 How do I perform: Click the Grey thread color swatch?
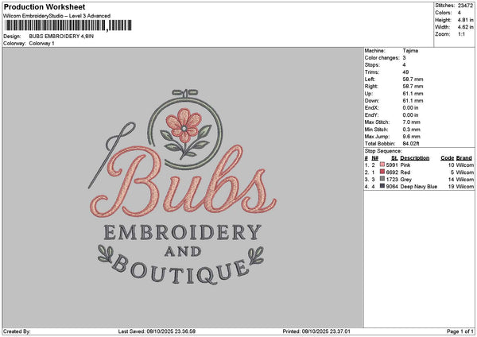click(x=382, y=179)
